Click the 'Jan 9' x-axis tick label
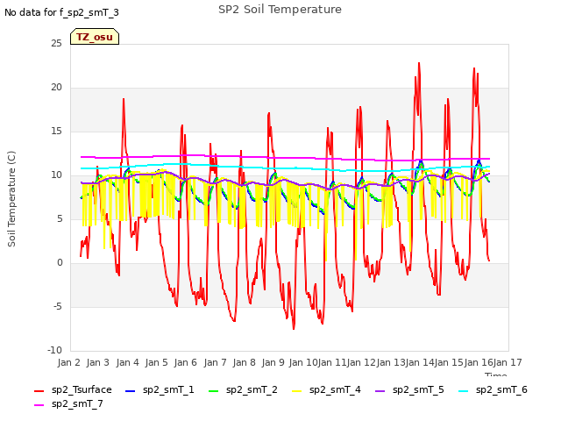 click(273, 362)
